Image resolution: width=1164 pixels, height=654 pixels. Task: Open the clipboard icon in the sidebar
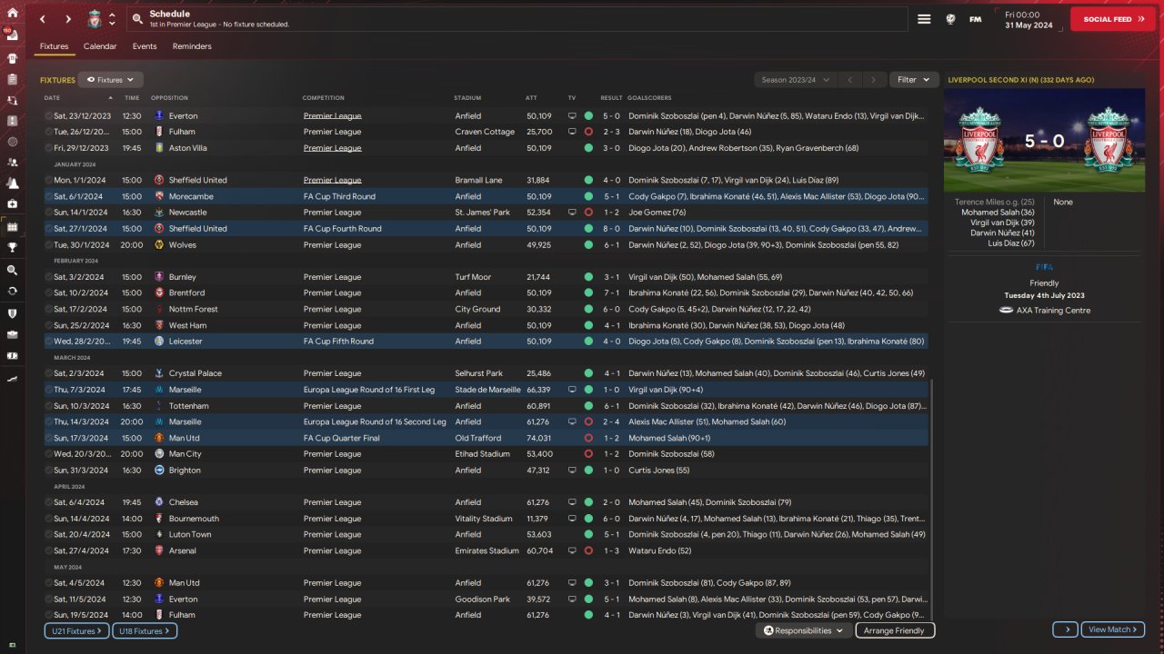[x=13, y=79]
